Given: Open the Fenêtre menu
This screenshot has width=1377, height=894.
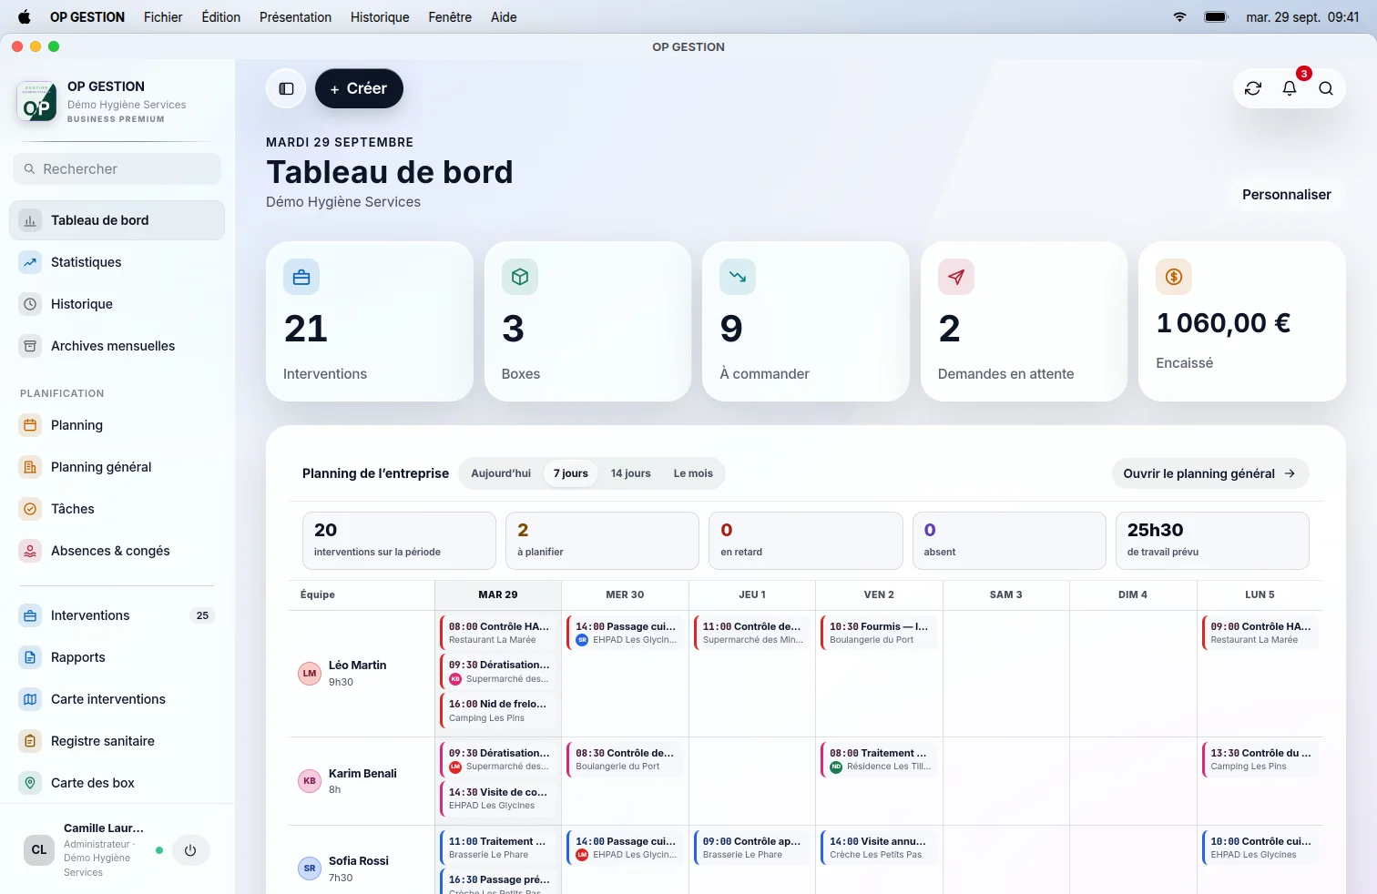Looking at the screenshot, I should pos(450,17).
